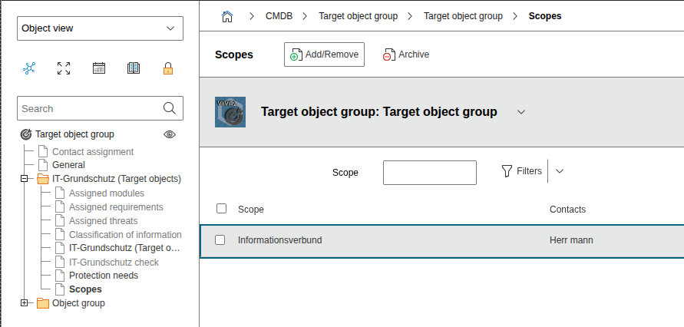Click the CMDB breadcrumb link

click(279, 16)
